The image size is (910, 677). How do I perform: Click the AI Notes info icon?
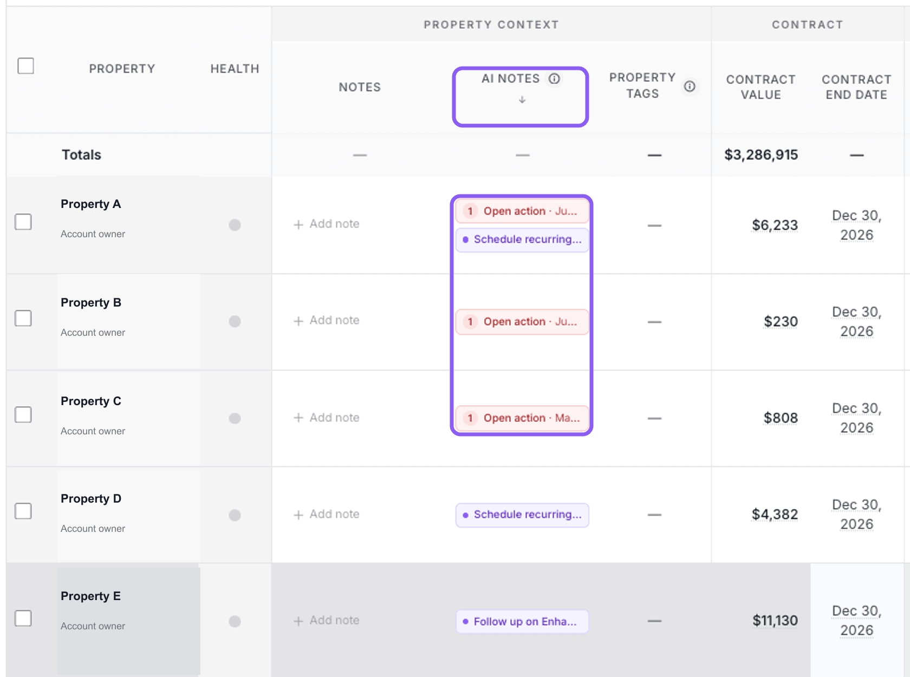554,79
